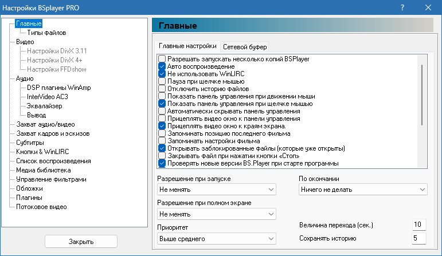
Task: Close the Настройки BSplayer PRO window
Action: coord(428,7)
